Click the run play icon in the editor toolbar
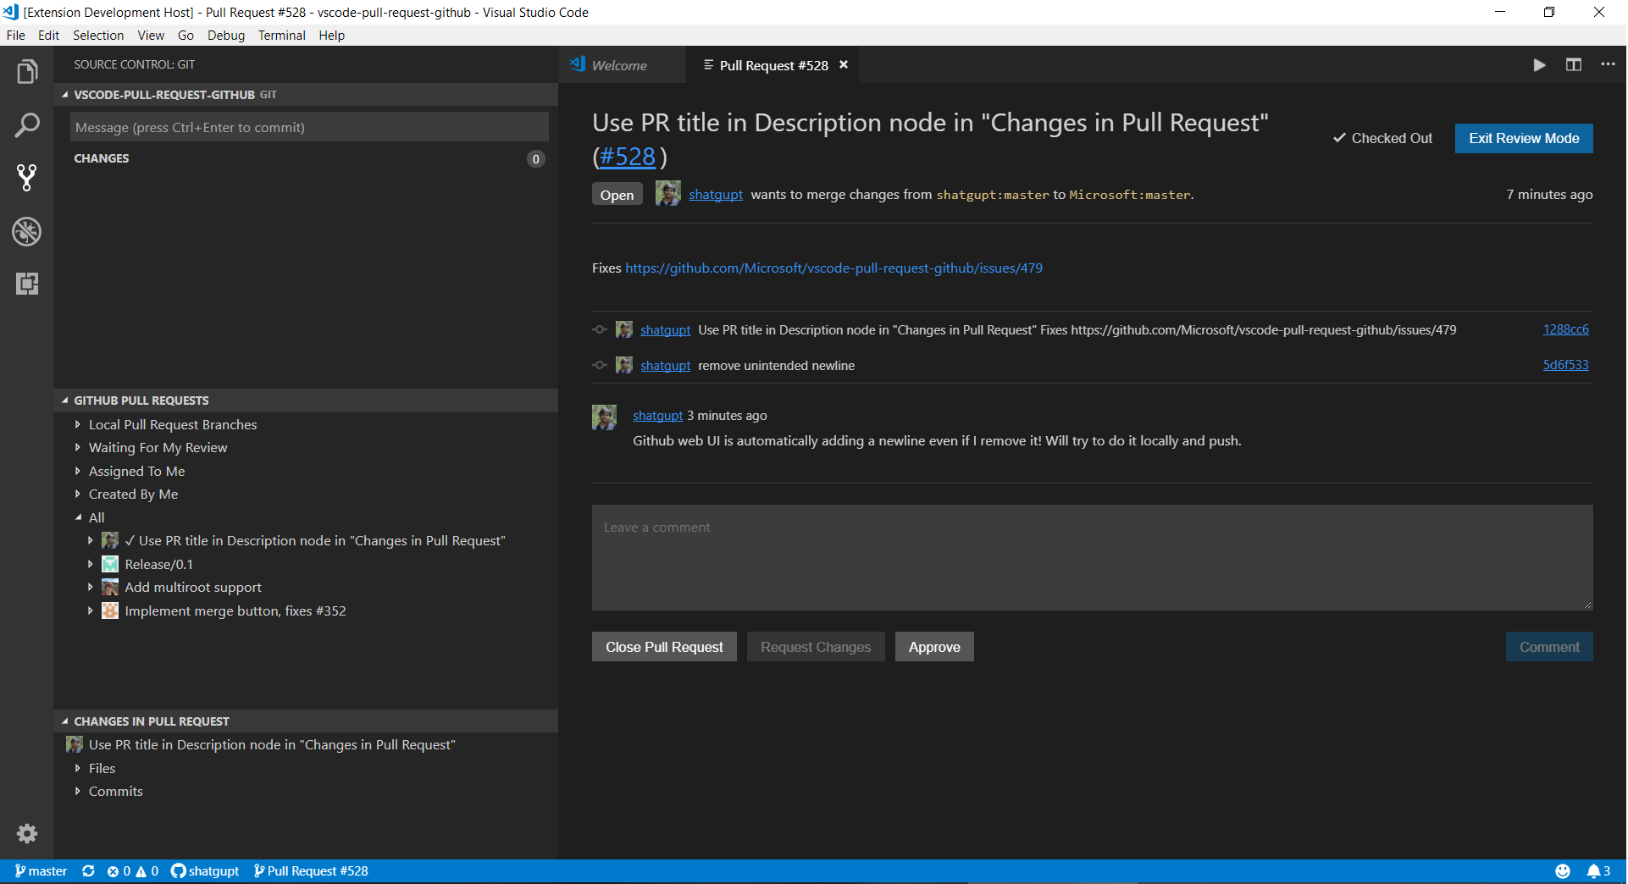This screenshot has height=884, width=1628. (x=1539, y=65)
